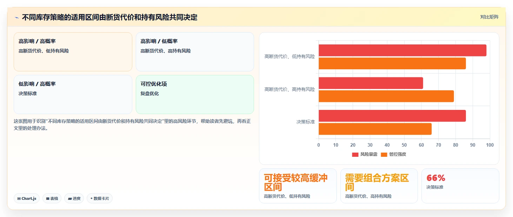Select the 高影响 / 高概率 matrix card
The image size is (513, 217).
pos(73,52)
